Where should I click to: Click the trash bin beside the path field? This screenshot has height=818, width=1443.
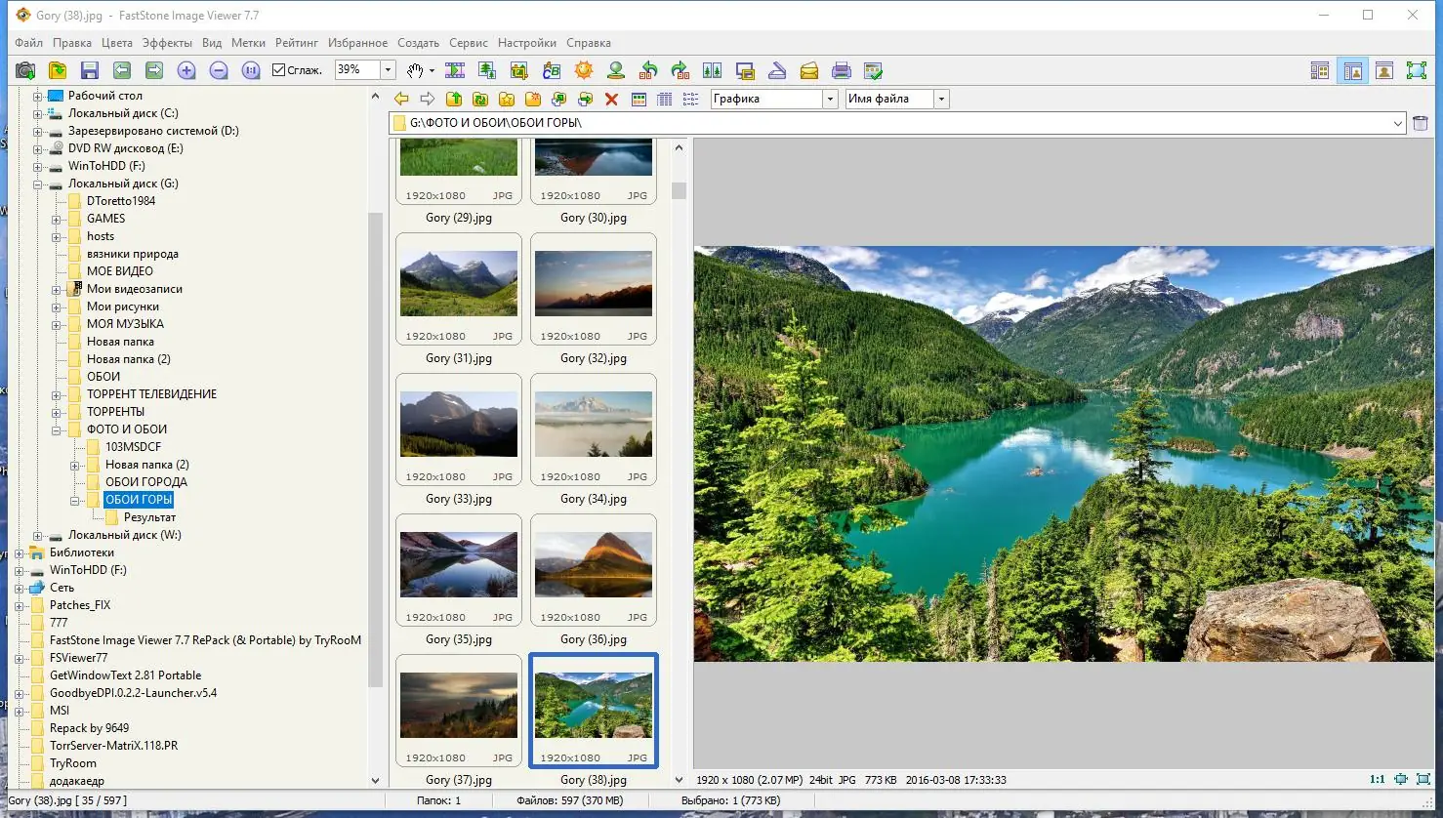(x=1421, y=123)
